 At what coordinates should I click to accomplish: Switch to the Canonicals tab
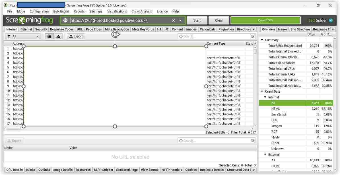tap(207, 29)
